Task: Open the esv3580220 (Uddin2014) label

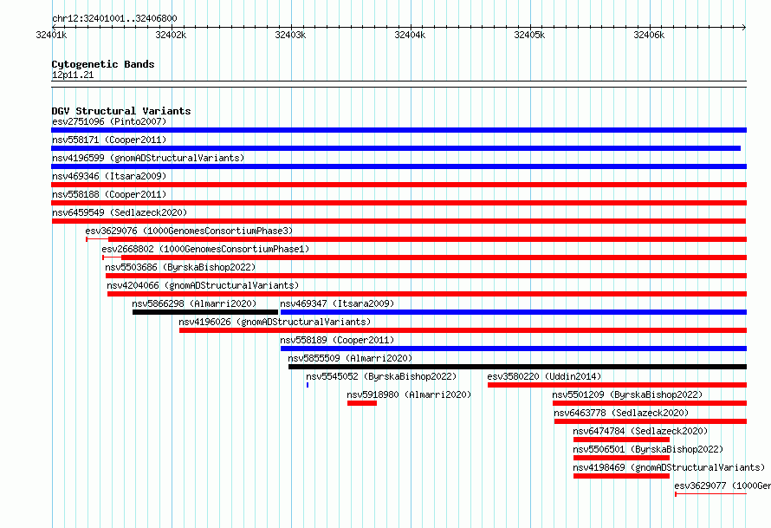Action: (544, 376)
